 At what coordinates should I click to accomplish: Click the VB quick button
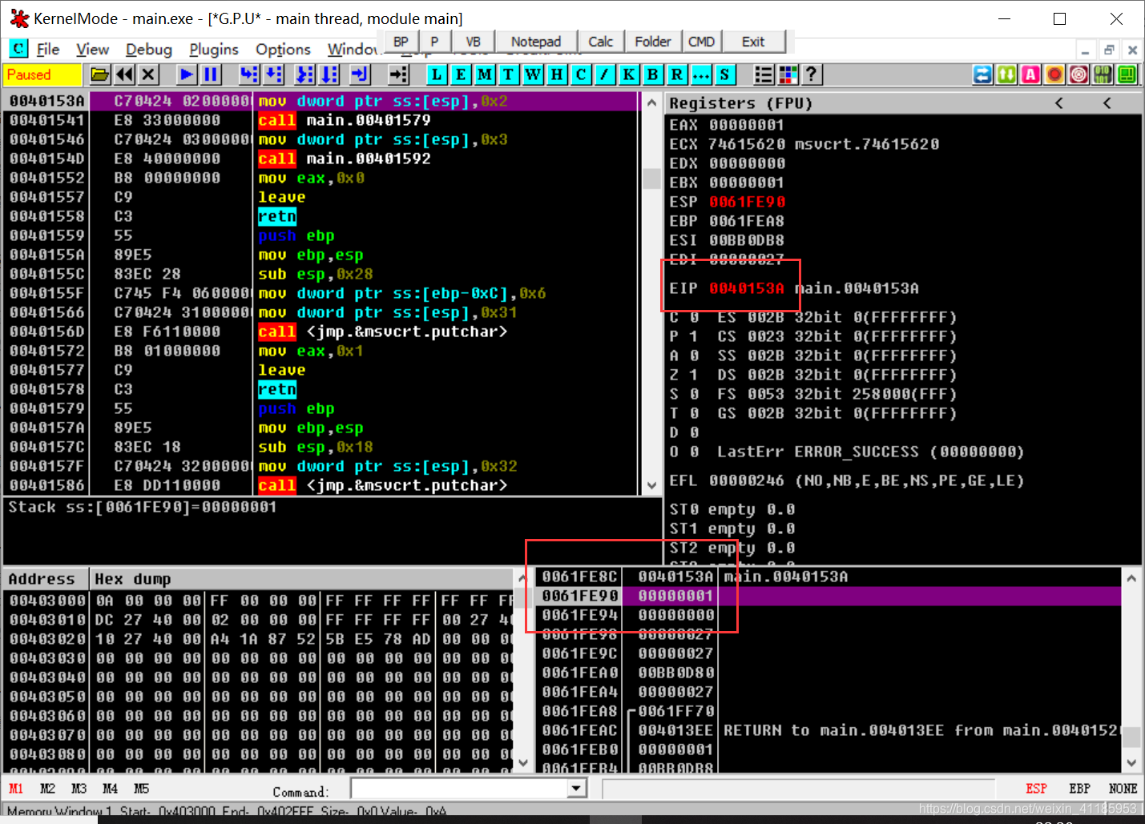click(x=473, y=42)
